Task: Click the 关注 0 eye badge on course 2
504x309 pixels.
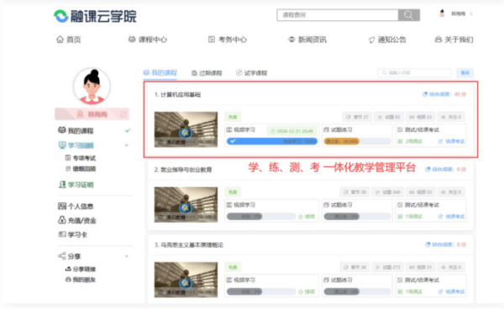Action: pyautogui.click(x=452, y=192)
